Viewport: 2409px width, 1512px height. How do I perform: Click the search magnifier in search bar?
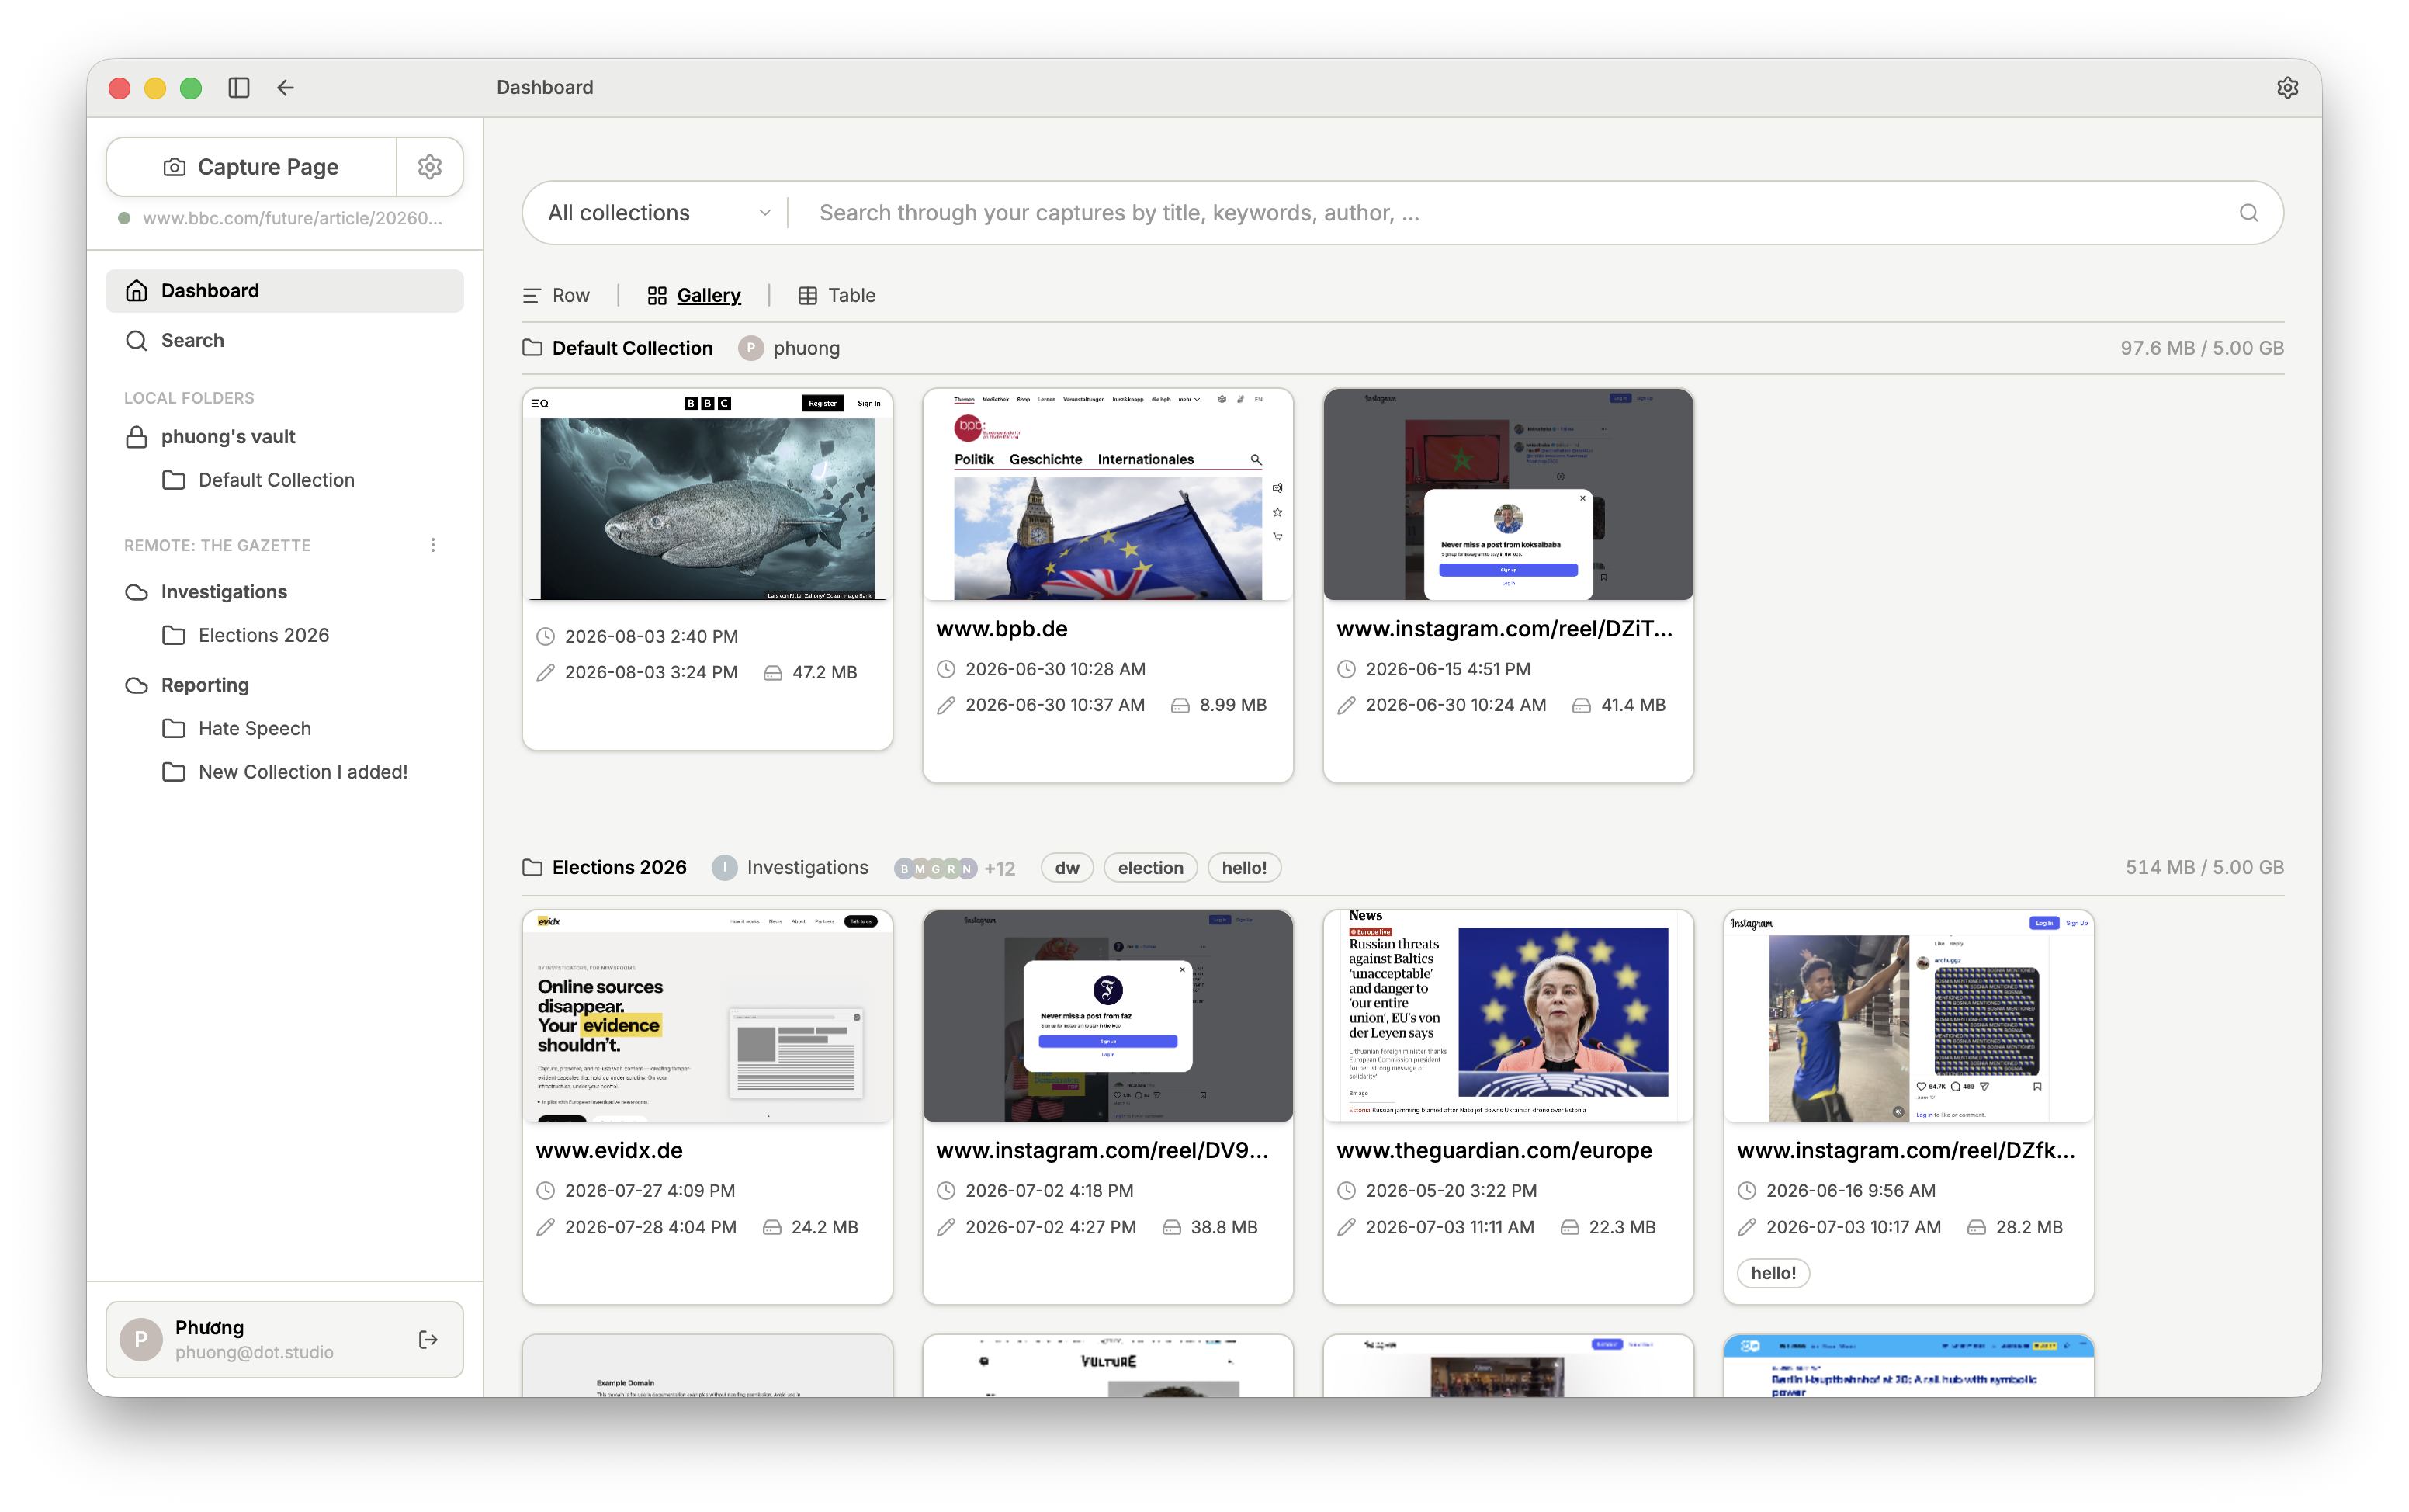pyautogui.click(x=2248, y=213)
